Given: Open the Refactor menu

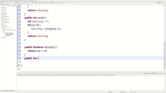Looking at the screenshot, I should (11, 1).
